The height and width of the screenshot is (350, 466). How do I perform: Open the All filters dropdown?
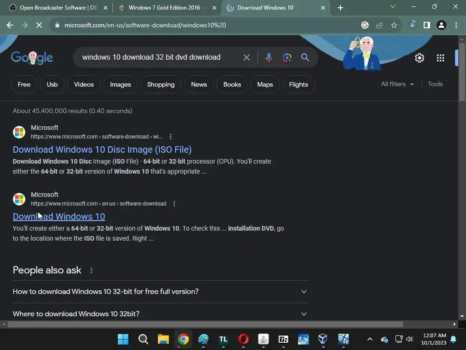point(397,84)
